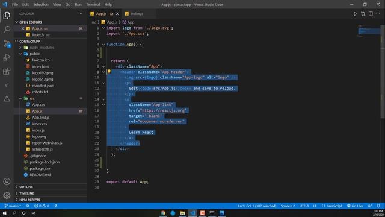This screenshot has height=217, width=385.
Task: Click the feedback icon in status bar
Action: coord(370,206)
